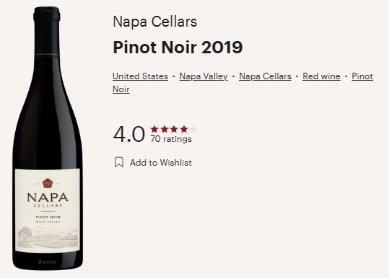The width and height of the screenshot is (389, 278).
Task: Click the Vivino watermark on the bottle
Action: point(48,261)
